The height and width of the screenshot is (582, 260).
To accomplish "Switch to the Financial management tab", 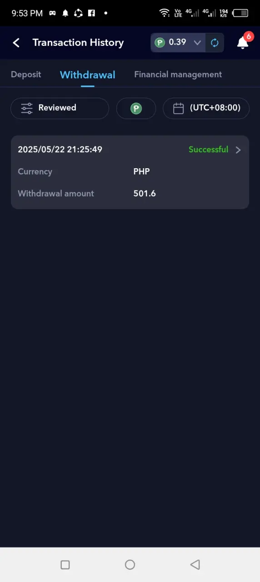I will [x=178, y=75].
